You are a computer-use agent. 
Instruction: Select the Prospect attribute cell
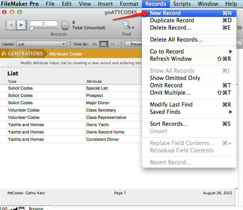pos(113,95)
